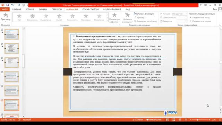This screenshot has height=125, width=222.
Task: Click Анимация по образцу
Action: [x=145, y=21]
